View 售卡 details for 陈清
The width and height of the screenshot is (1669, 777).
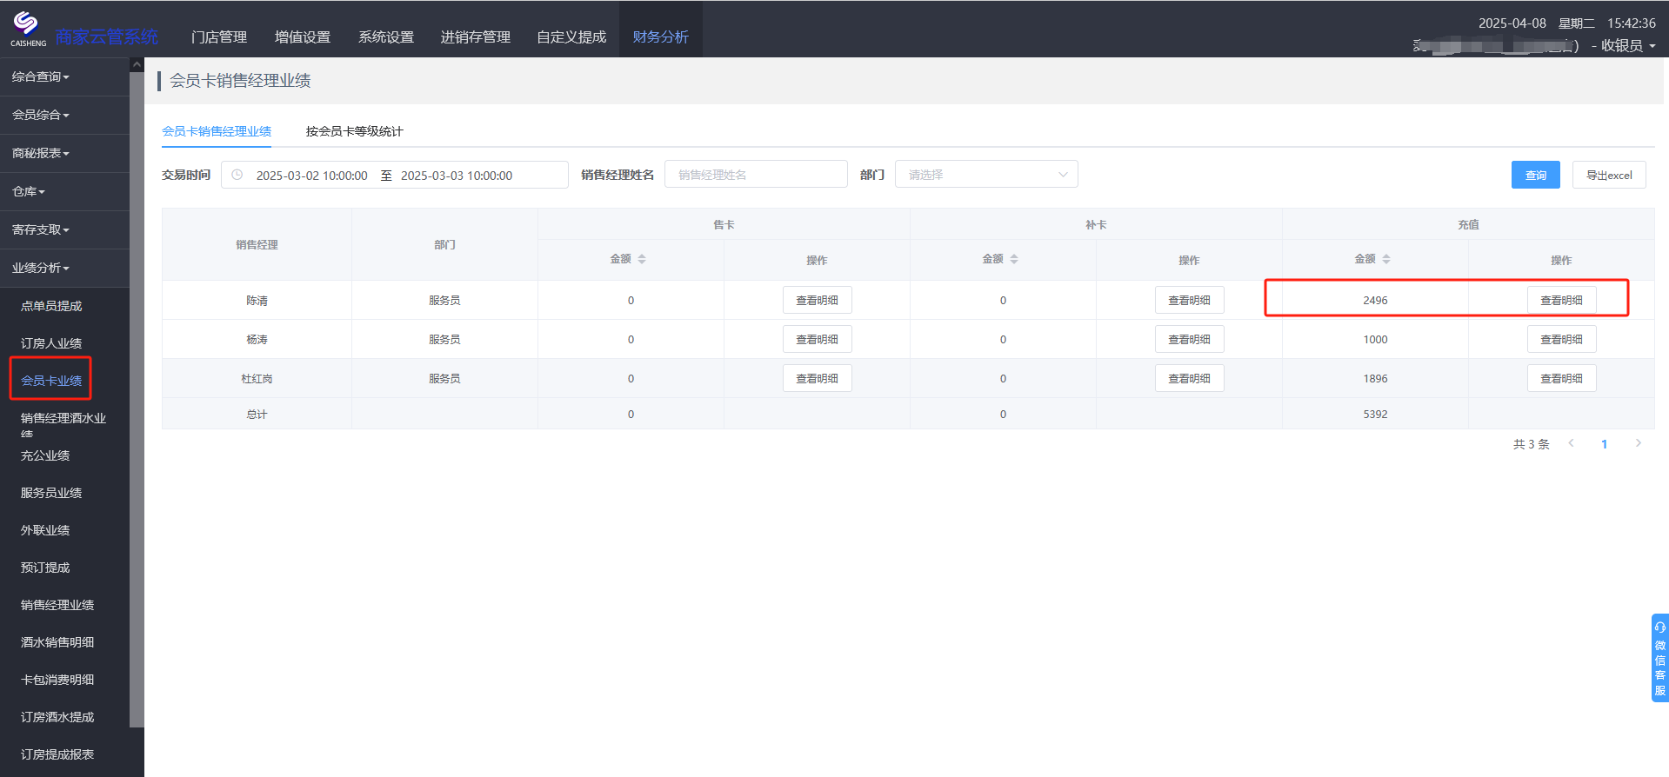818,300
